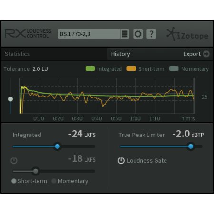Click the Tolerance 2.0 LU value
The image size is (214, 214).
click(40, 69)
